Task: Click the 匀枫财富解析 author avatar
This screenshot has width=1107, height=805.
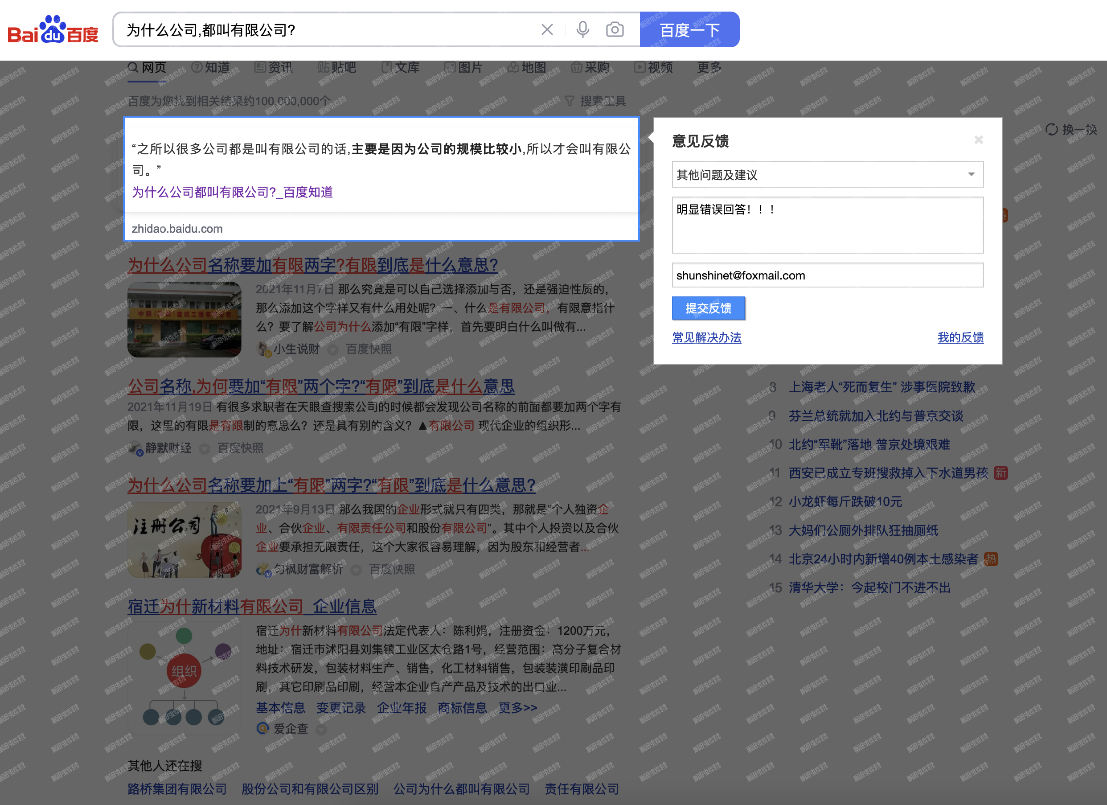Action: 263,569
